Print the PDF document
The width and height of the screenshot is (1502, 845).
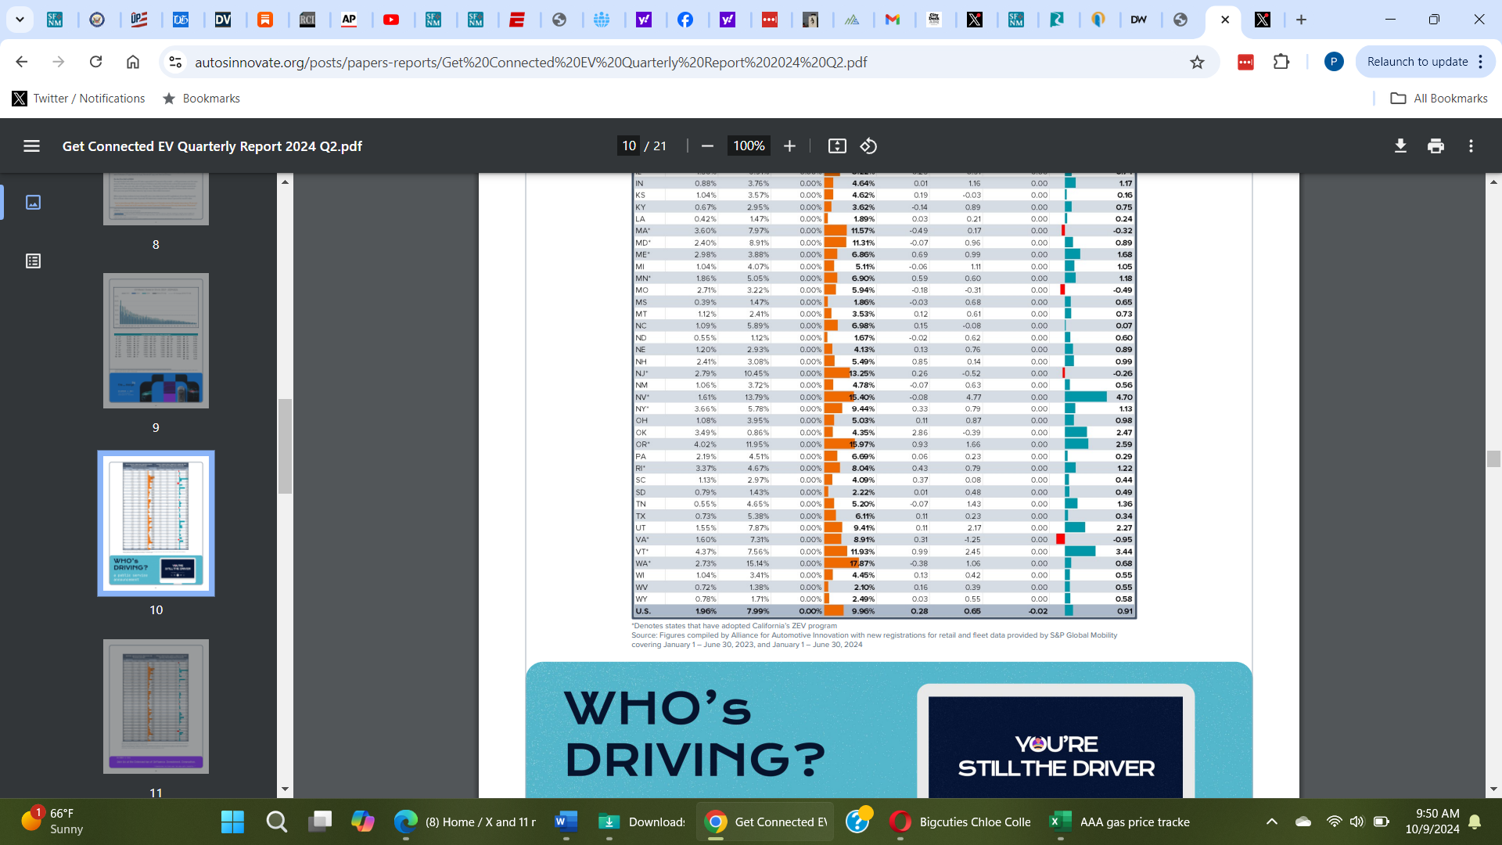(1436, 146)
